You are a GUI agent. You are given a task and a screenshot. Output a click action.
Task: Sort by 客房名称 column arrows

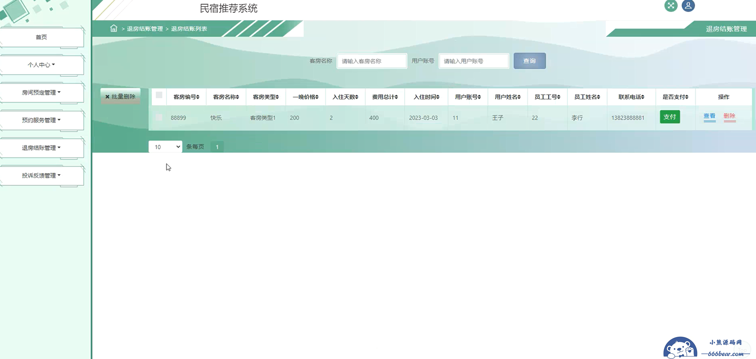[237, 97]
